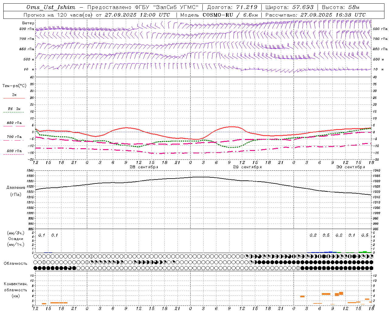The image size is (389, 311).
Task: Click the forecast start time 27.09.2025 12:00 UTC
Action: click(137, 15)
